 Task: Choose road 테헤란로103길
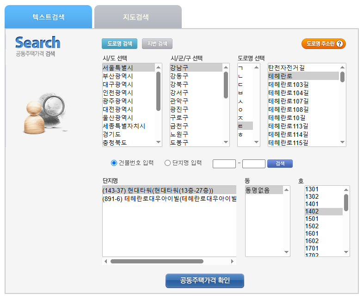click(303, 84)
